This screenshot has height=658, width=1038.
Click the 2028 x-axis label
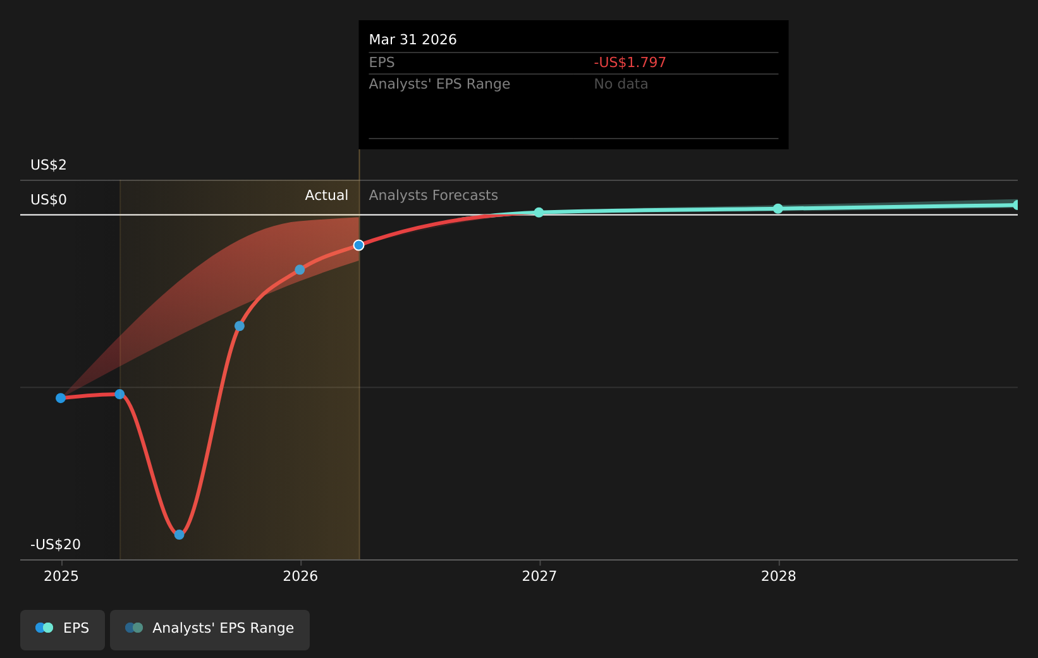pyautogui.click(x=779, y=576)
